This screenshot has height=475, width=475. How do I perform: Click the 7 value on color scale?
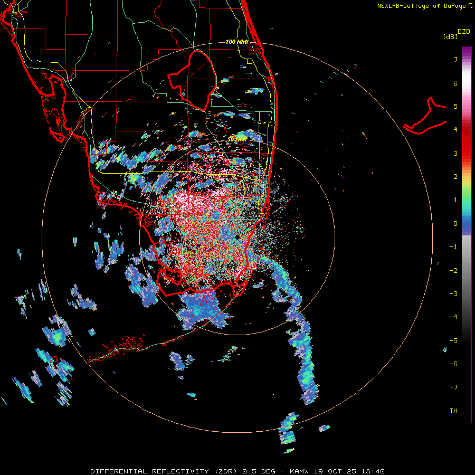click(x=455, y=59)
